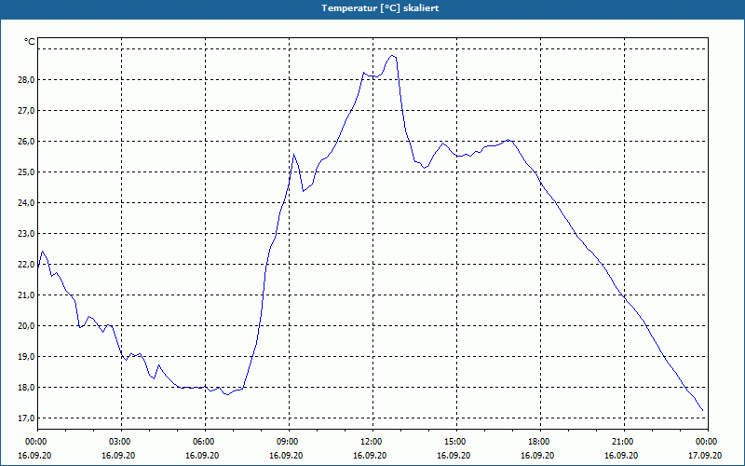Click the 00:00 time label above 16.09.20
The width and height of the screenshot is (745, 466).
coord(38,442)
